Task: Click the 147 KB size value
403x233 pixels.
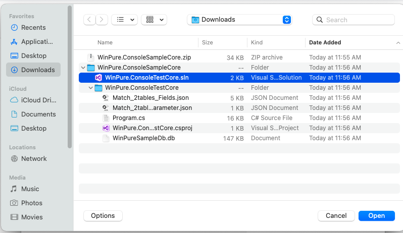Action: tap(233, 139)
